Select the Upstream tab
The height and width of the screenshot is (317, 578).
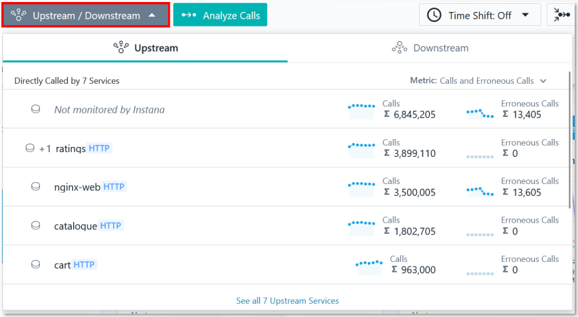pos(145,48)
